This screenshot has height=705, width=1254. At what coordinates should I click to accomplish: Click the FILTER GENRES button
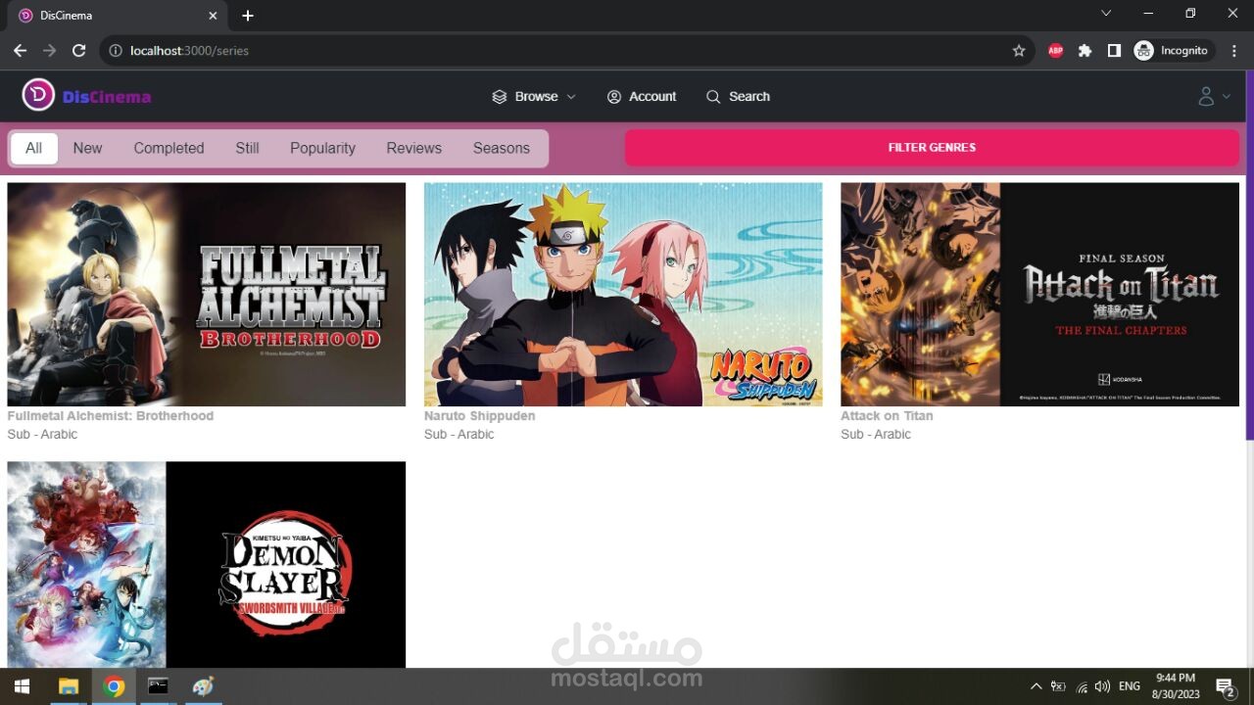(932, 147)
